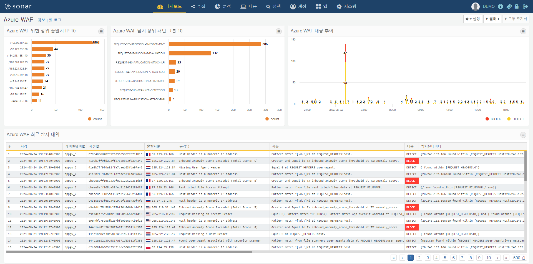Go to the 웹 로그 link
533x264 pixels.
(x=55, y=20)
